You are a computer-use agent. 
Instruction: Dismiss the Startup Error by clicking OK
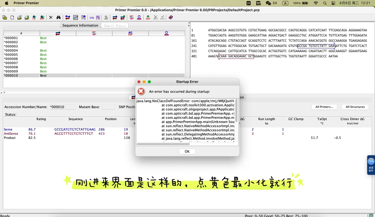pos(187,151)
